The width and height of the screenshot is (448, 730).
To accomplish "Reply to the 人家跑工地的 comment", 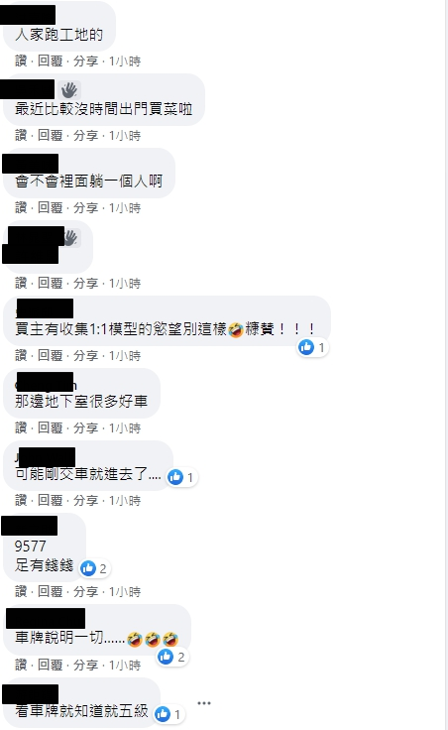I will 50,61.
